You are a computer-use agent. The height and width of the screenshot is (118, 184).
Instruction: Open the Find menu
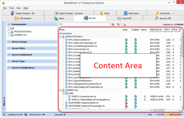click(11, 8)
